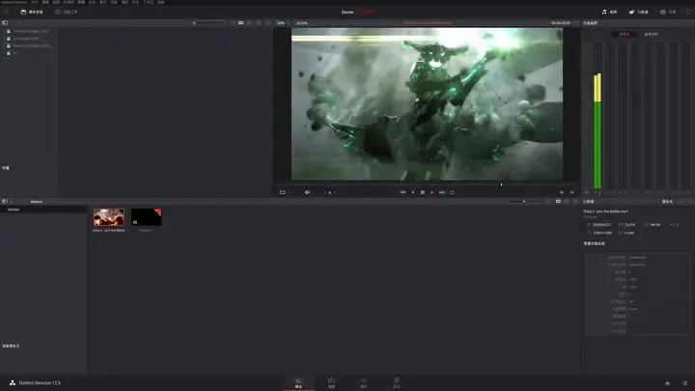Open the viewer zoom percentage dropdown
695x391 pixels.
282,22
